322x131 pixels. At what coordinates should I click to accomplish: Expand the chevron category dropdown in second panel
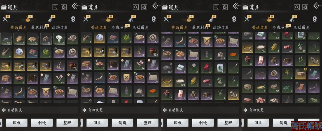[x=154, y=19]
